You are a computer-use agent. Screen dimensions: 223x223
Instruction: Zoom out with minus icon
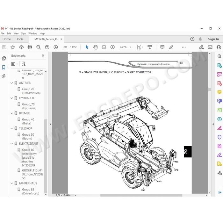click(x=104, y=47)
